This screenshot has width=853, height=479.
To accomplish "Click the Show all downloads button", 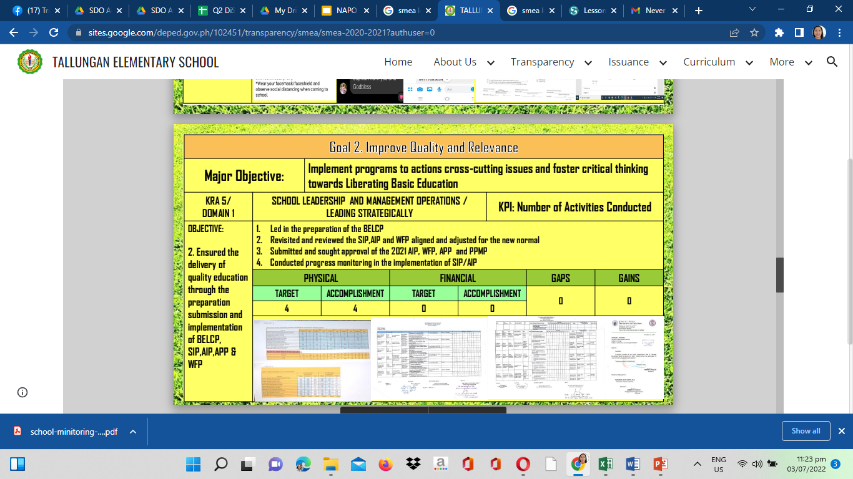I will pos(806,431).
